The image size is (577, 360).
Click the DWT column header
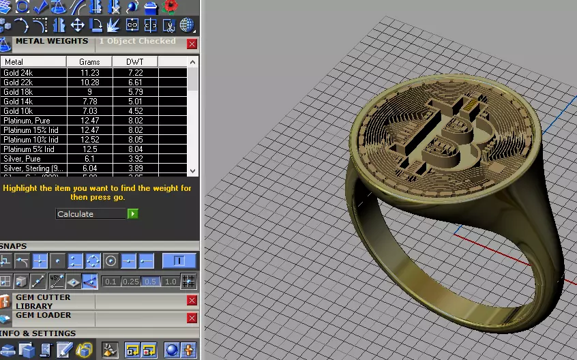135,62
